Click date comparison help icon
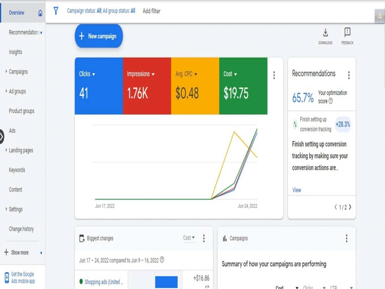 tap(162, 260)
